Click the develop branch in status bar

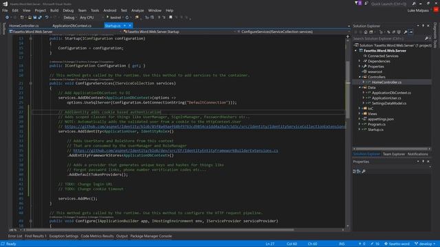426,244
